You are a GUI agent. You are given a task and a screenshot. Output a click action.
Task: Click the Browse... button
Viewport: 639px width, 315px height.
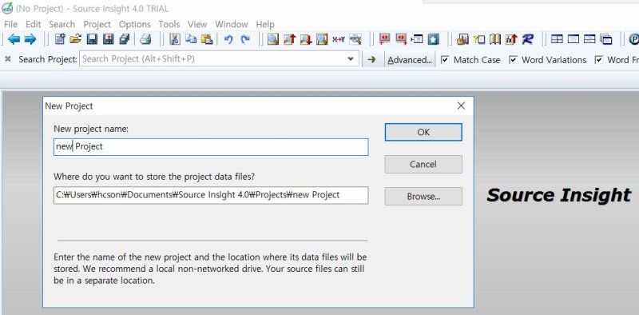coord(423,196)
